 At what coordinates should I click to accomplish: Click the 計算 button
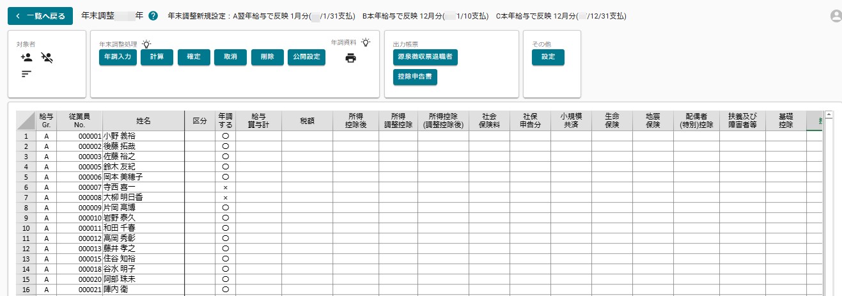(x=157, y=58)
